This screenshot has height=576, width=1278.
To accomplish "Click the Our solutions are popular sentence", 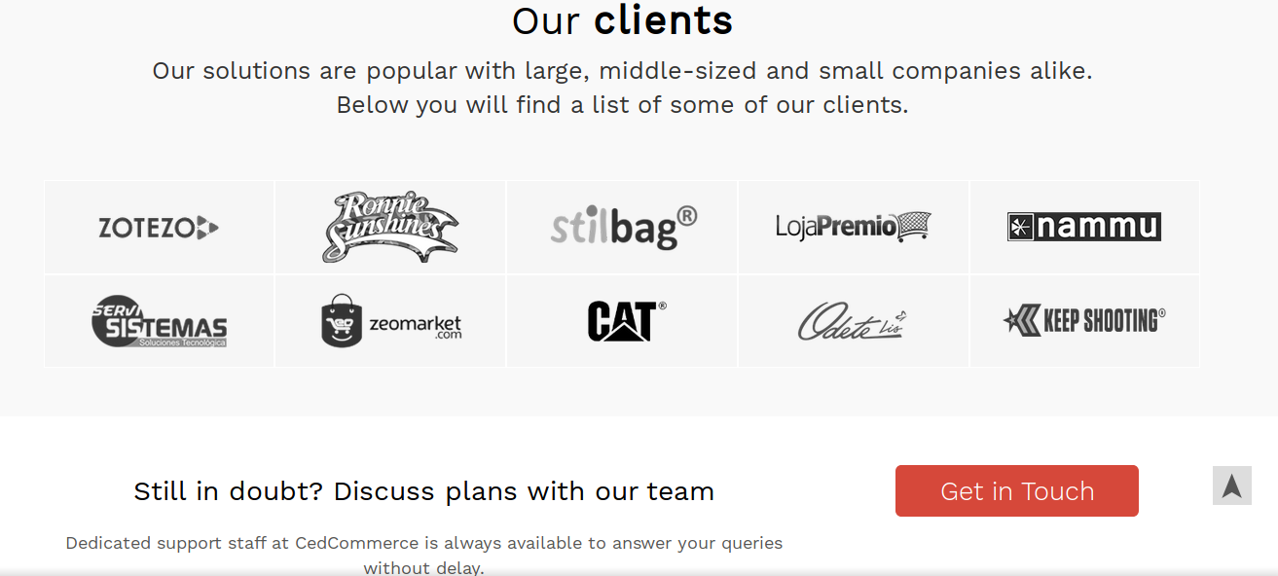I will point(623,71).
